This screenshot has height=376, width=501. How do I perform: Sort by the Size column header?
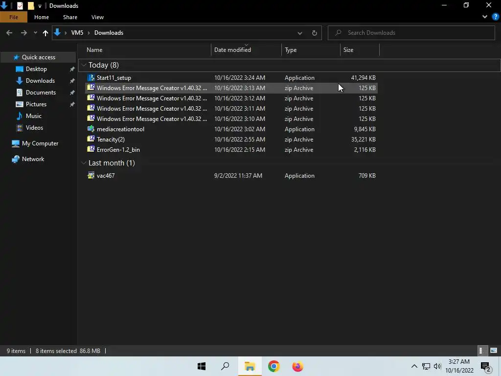(x=348, y=50)
